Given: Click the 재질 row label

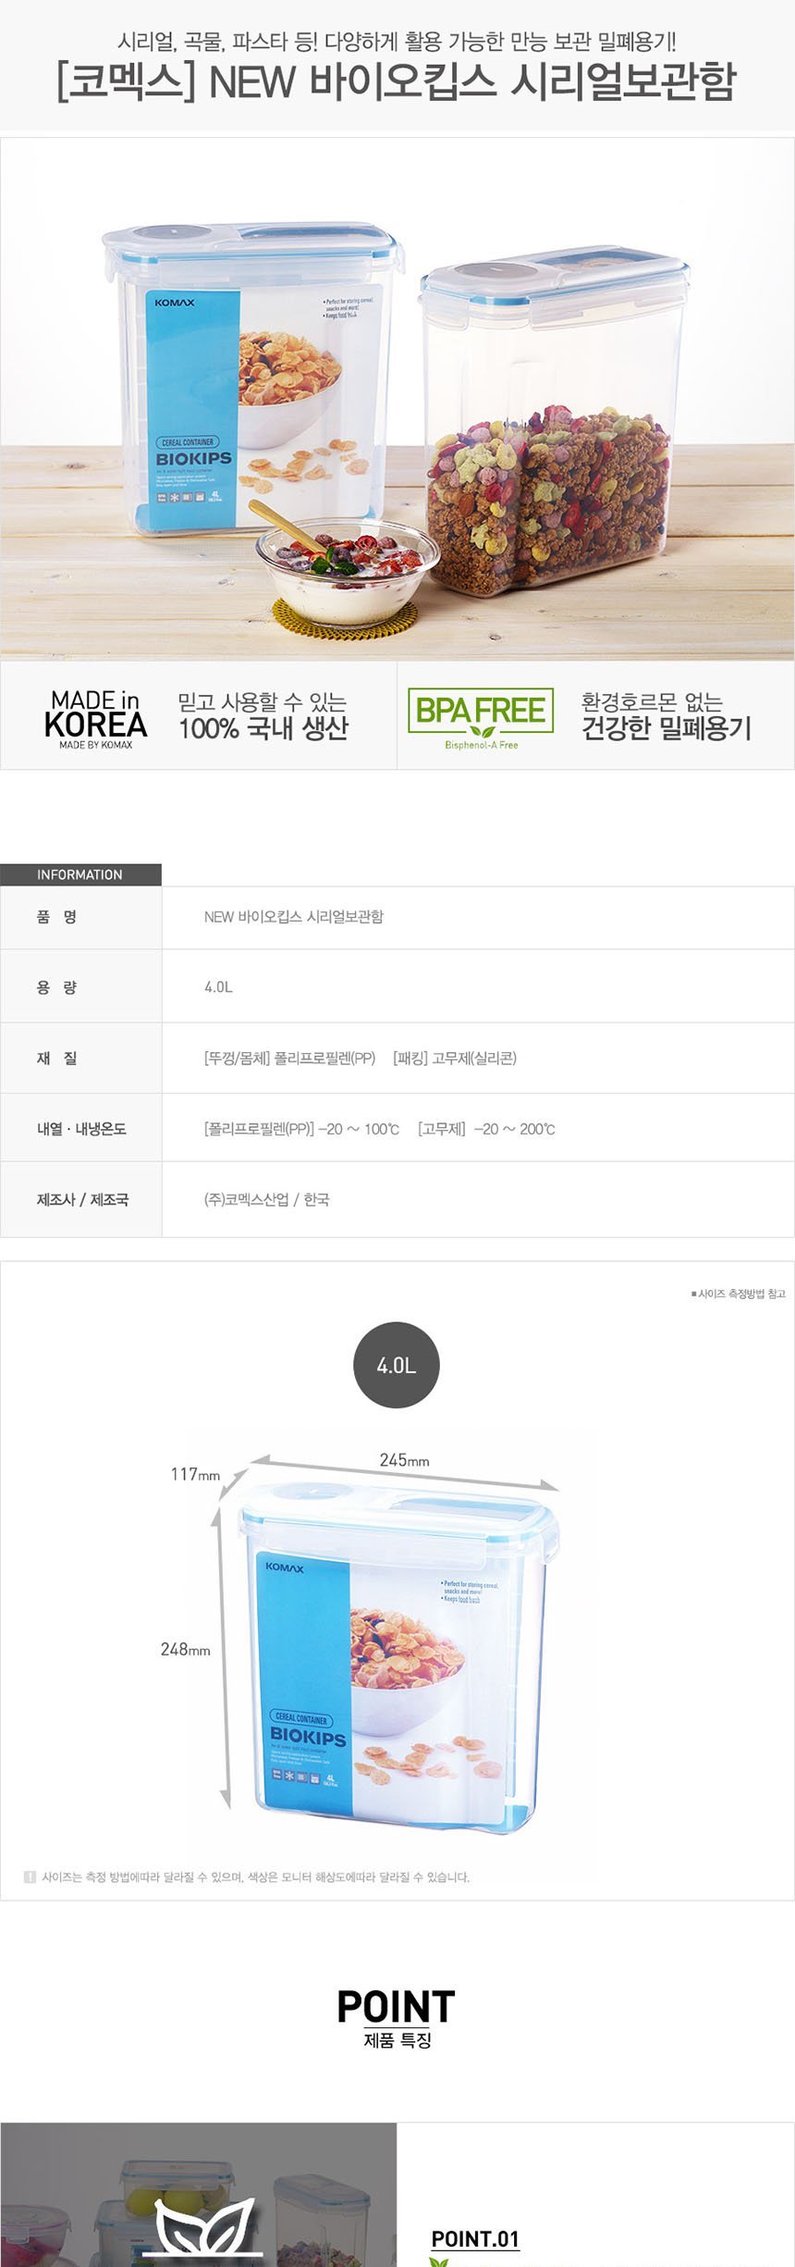Looking at the screenshot, I should coord(57,1058).
